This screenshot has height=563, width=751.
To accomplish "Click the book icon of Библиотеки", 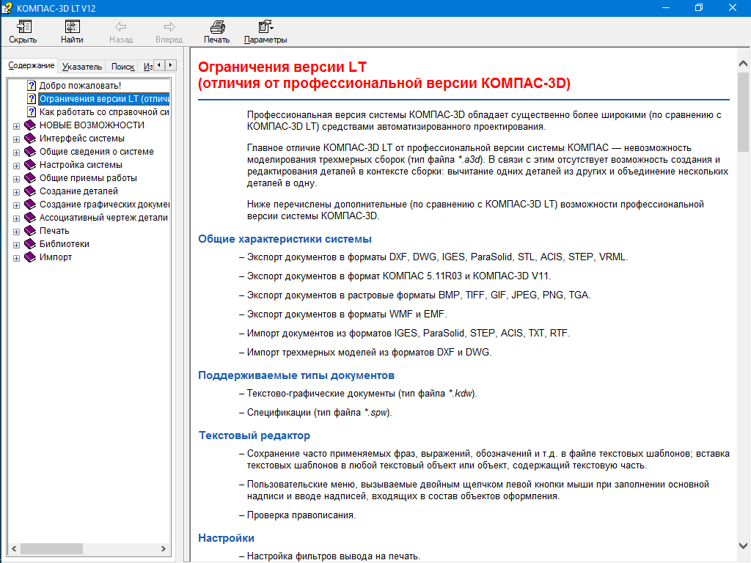I will tap(30, 243).
